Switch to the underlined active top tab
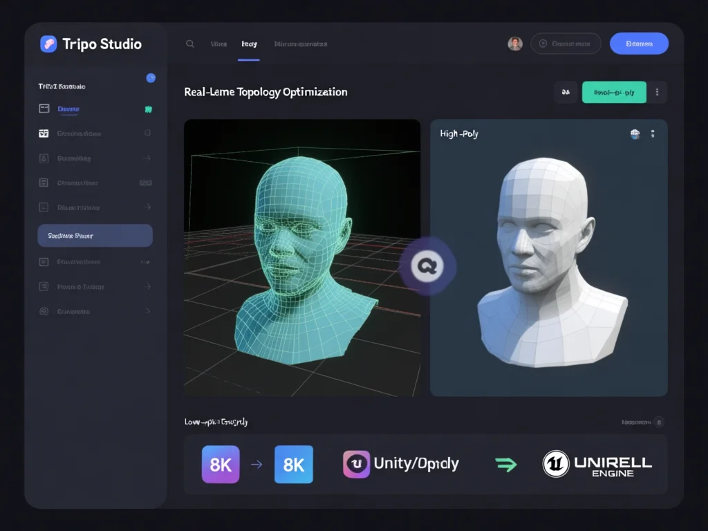The width and height of the screenshot is (708, 531). tap(249, 44)
